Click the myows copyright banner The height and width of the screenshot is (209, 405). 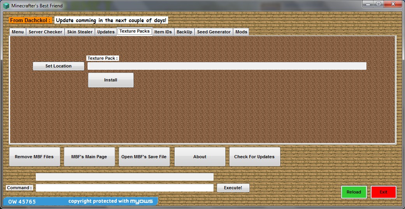[x=80, y=201]
